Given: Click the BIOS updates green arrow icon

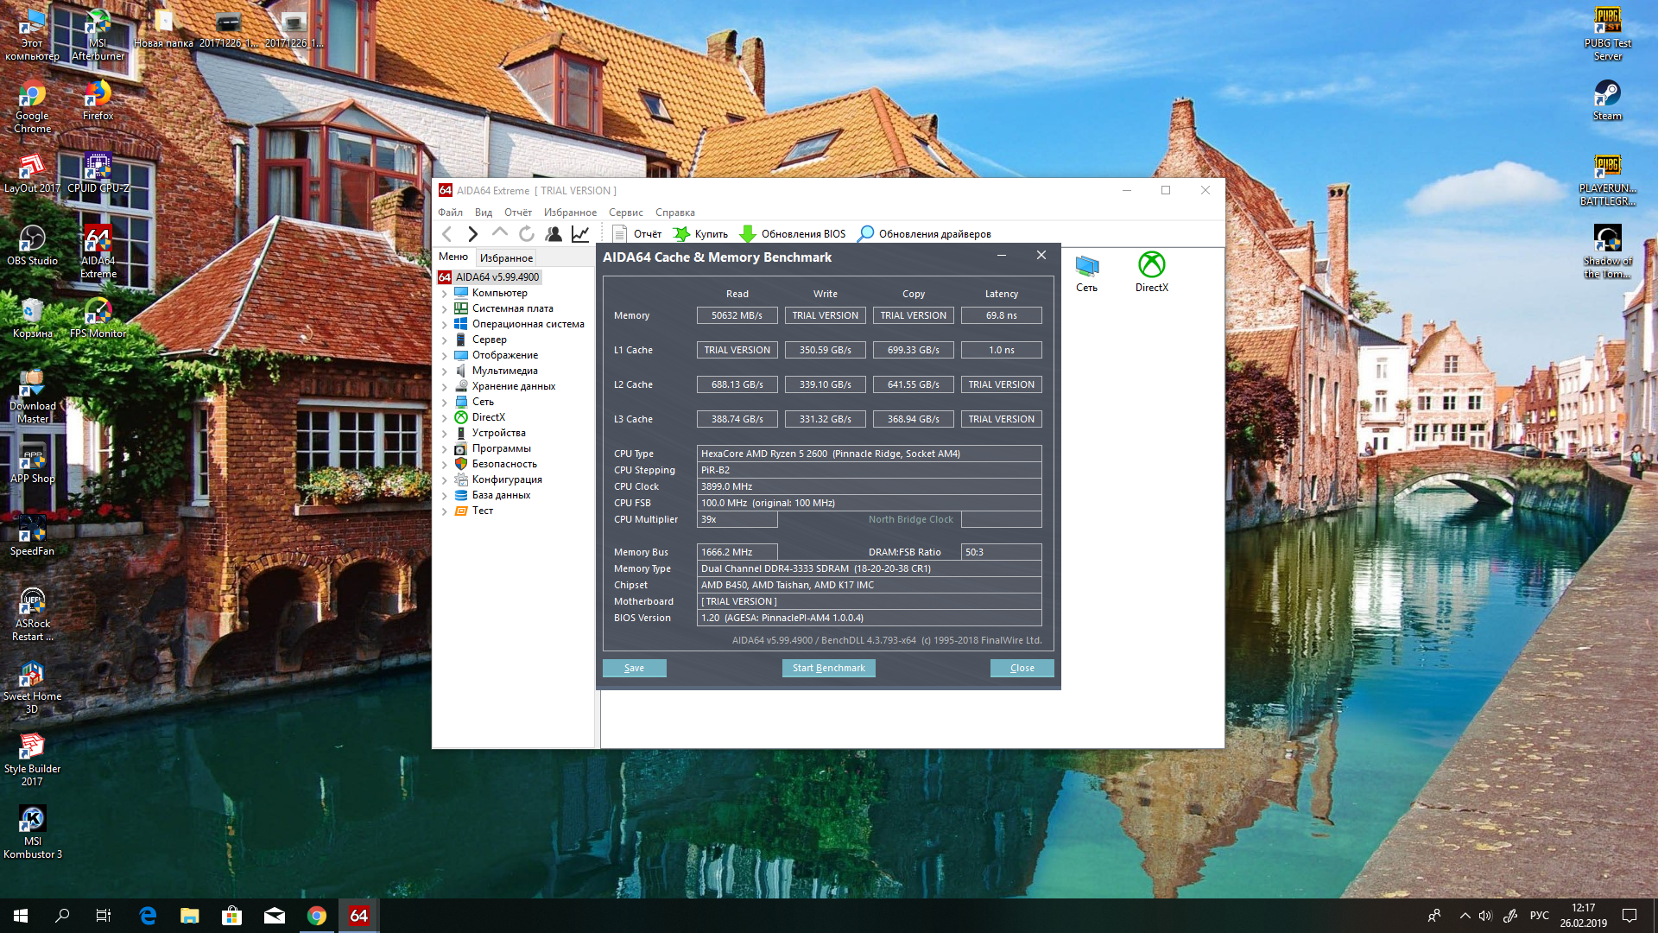Looking at the screenshot, I should (x=748, y=234).
